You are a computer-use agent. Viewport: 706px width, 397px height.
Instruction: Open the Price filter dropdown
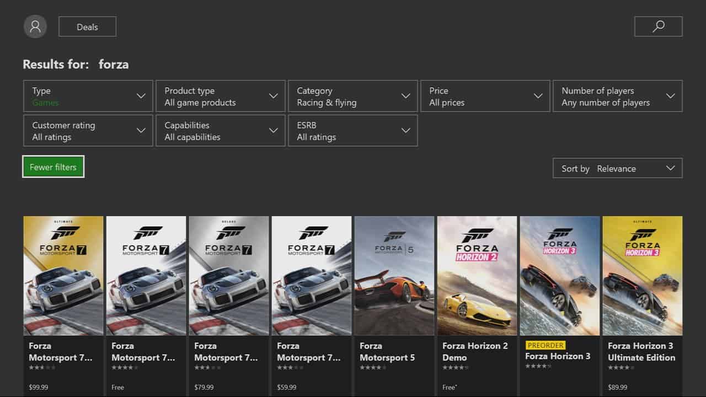485,96
